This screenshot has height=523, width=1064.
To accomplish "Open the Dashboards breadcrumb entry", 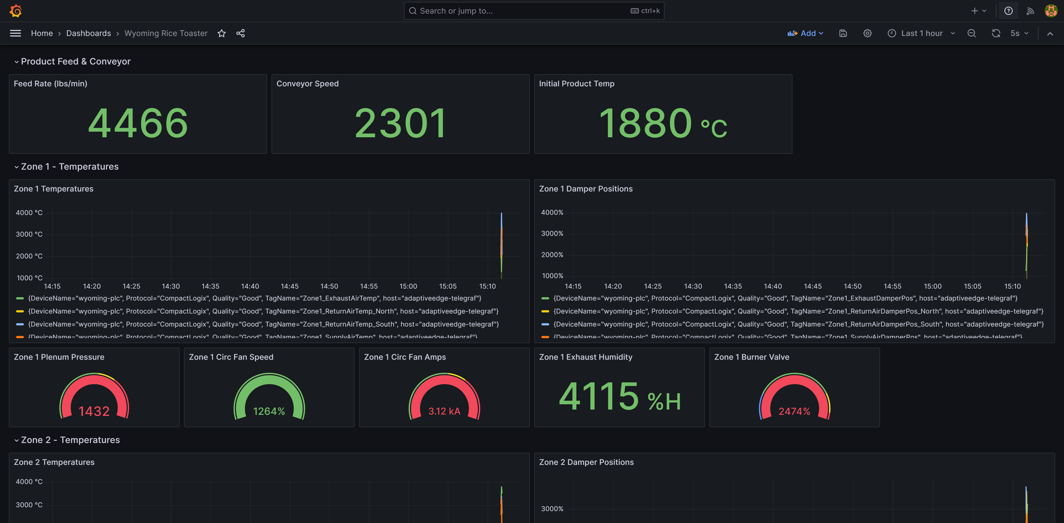I will [x=88, y=33].
